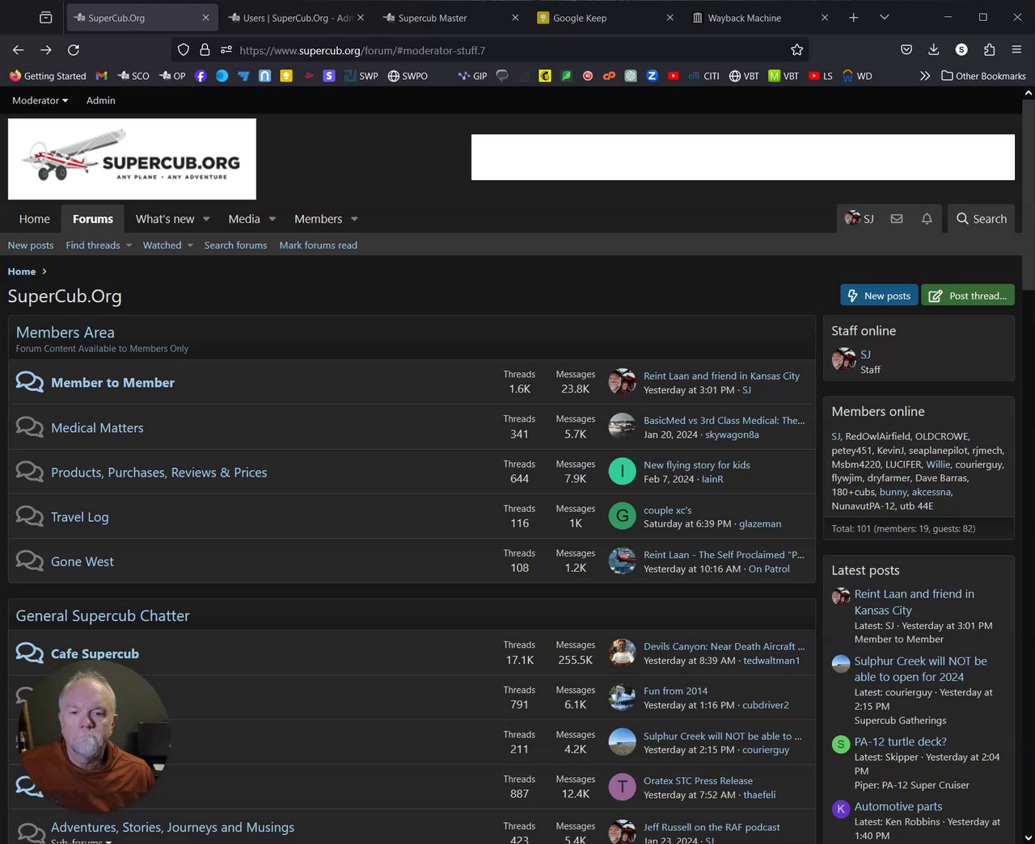Open the Google Keep yellow bookmark icon
Screen dimensions: 1035x844
tap(285, 76)
